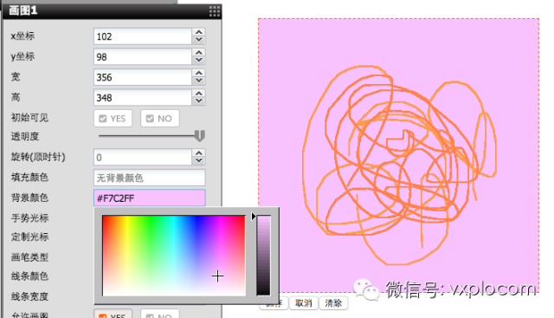Click the 画图1 panel title
This screenshot has width=554, height=318.
[x=23, y=10]
